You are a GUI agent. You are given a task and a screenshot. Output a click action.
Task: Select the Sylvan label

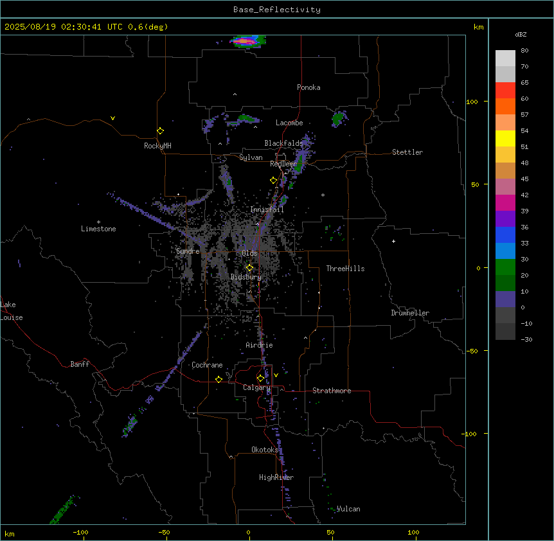(x=251, y=157)
